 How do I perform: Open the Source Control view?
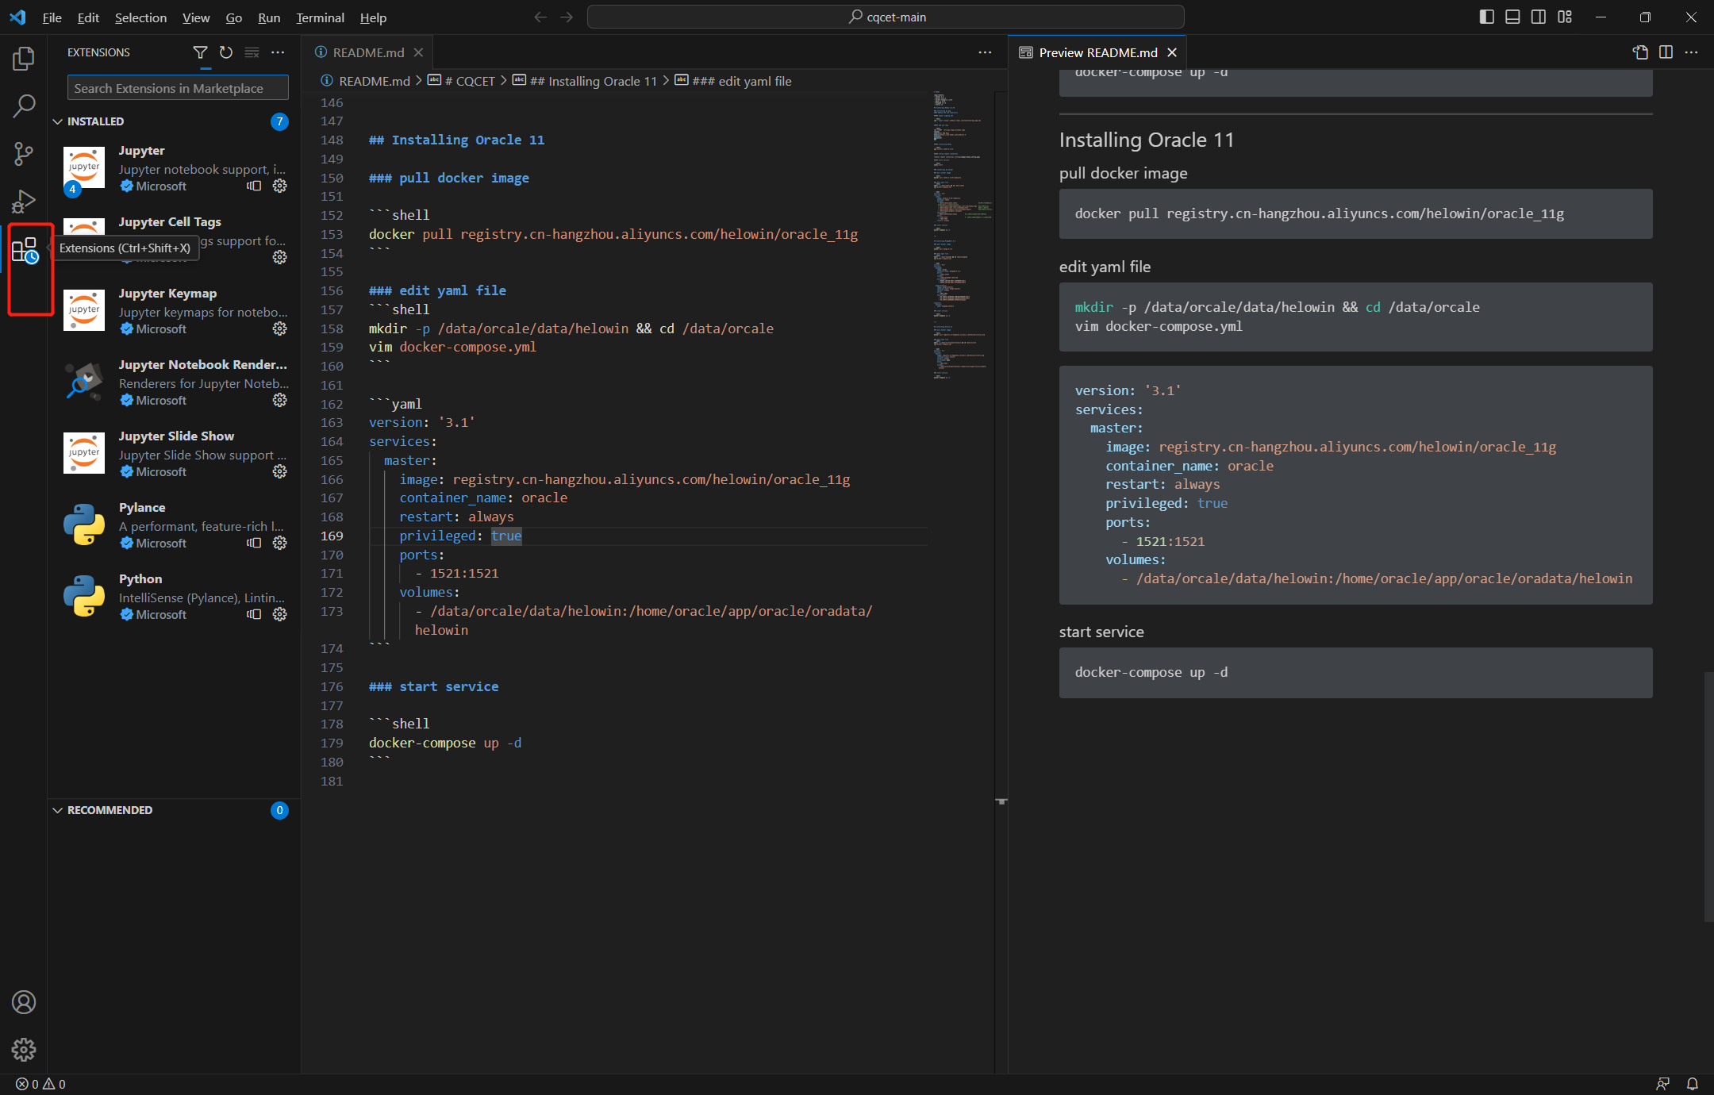click(24, 153)
